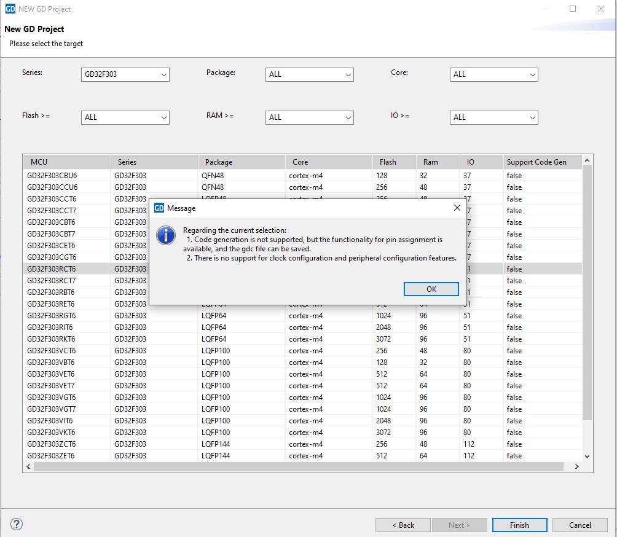Expand the RAM >= filter dropdown
Image resolution: width=617 pixels, height=537 pixels.
click(x=309, y=117)
